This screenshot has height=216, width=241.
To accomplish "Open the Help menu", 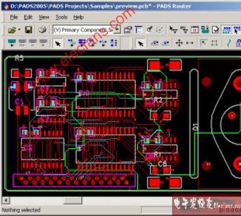I will pyautogui.click(x=79, y=17).
